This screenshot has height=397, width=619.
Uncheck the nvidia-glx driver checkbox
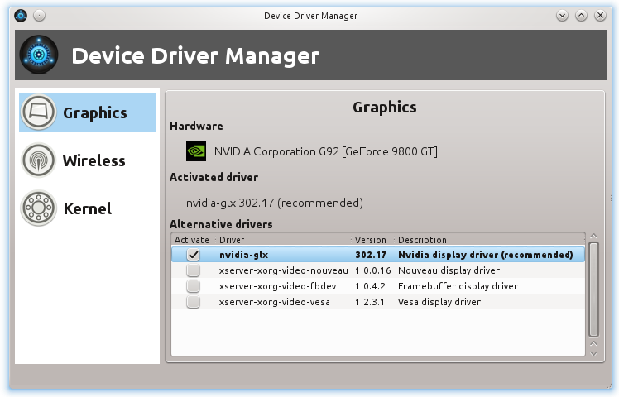[x=193, y=255]
